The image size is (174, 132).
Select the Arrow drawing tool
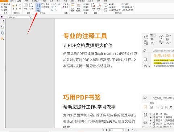[x=55, y=7]
